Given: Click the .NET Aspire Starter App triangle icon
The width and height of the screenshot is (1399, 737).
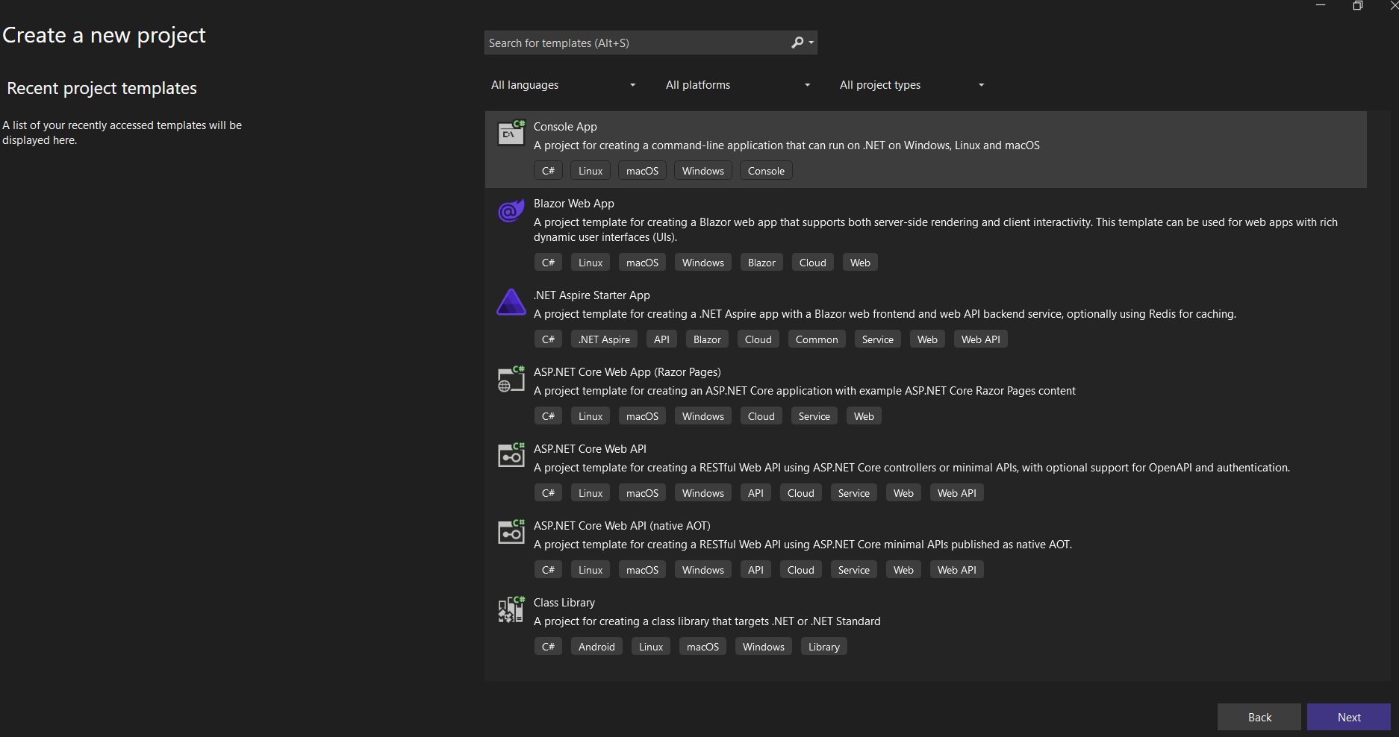Looking at the screenshot, I should (x=511, y=302).
